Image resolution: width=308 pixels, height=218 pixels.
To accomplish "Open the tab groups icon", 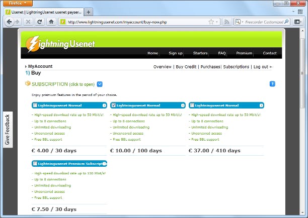I will click(300, 12).
